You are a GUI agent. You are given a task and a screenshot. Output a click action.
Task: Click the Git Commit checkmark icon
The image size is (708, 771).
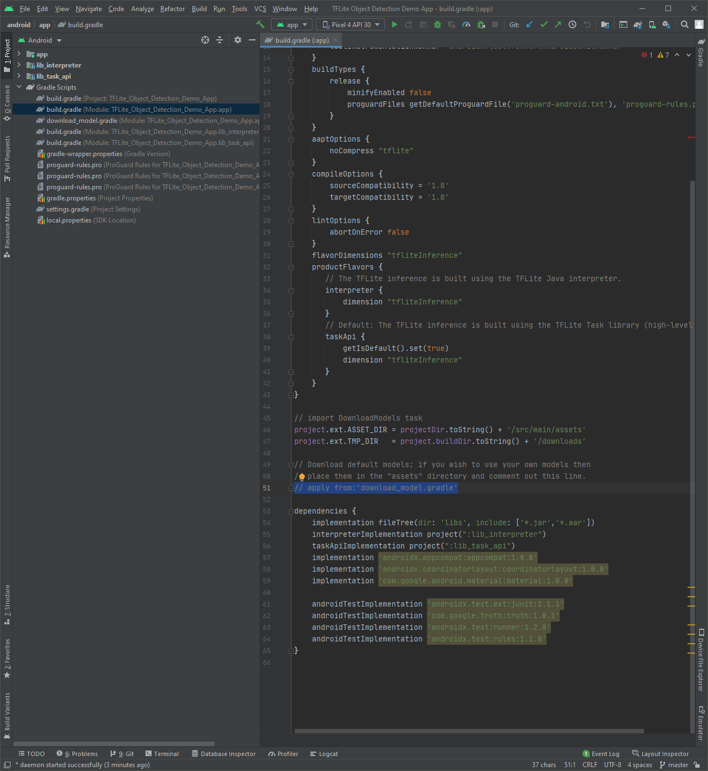(x=544, y=24)
